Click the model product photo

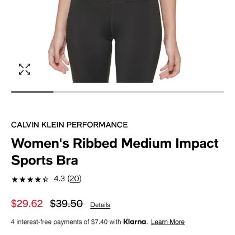pos(115,41)
